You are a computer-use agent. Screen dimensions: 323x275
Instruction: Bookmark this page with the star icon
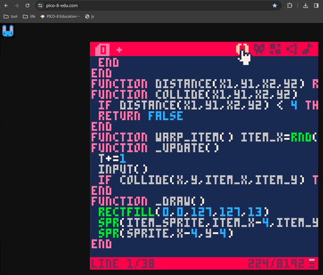coord(275,5)
